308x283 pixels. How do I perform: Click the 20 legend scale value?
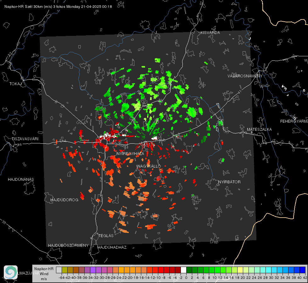click(243, 278)
